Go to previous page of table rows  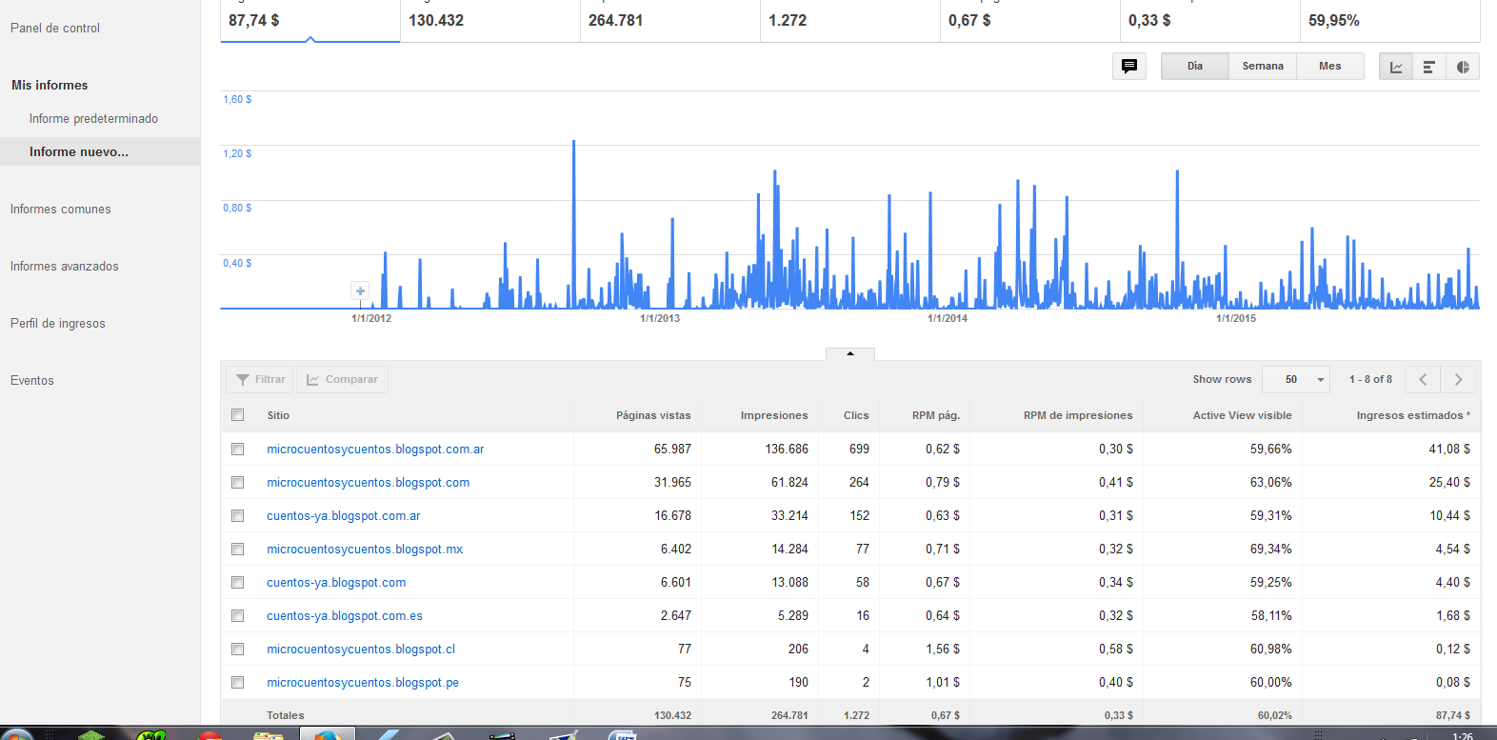click(x=1423, y=379)
